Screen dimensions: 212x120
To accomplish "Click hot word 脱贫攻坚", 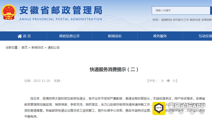I will point(195,20).
